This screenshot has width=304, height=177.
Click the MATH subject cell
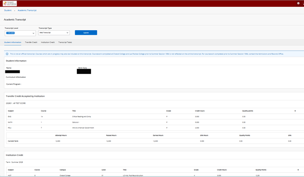point(10,122)
